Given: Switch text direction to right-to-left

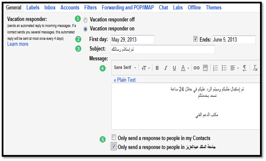Looking at the screenshot, I should (245, 68).
